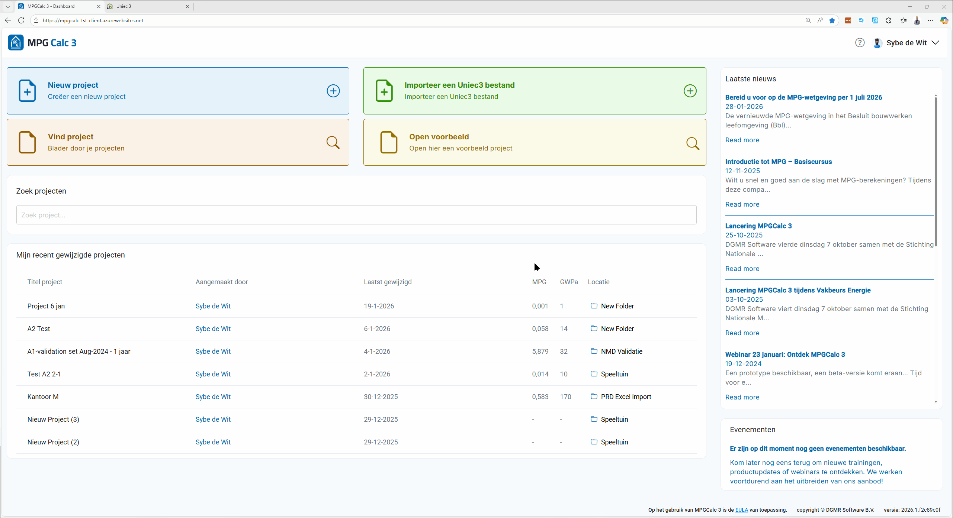Viewport: 953px width, 518px height.
Task: Click the MPG Calc 3 logo icon
Action: 16,43
